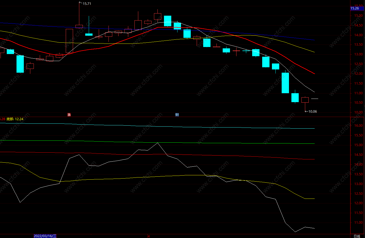Click the red 涨 event marker icon

coord(69,115)
